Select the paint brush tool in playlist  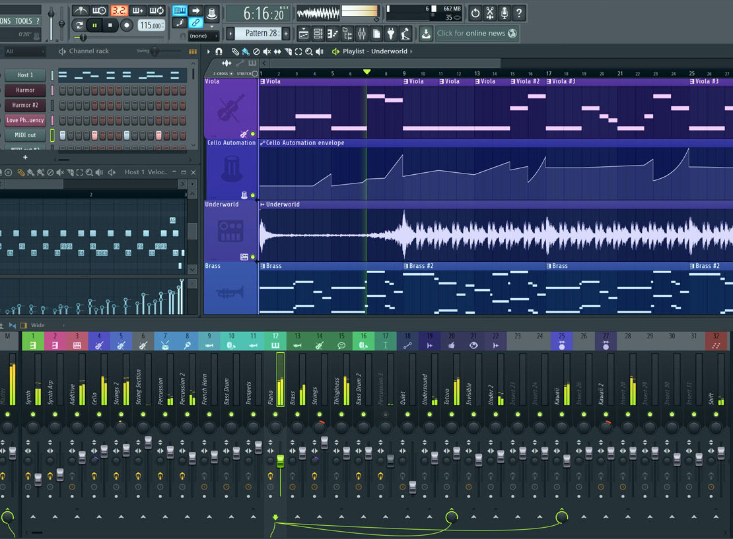246,51
